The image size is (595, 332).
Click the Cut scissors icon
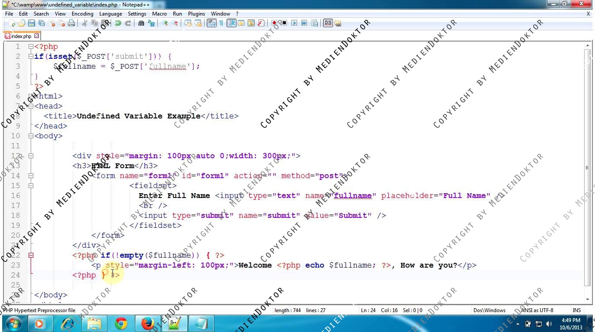click(85, 23)
